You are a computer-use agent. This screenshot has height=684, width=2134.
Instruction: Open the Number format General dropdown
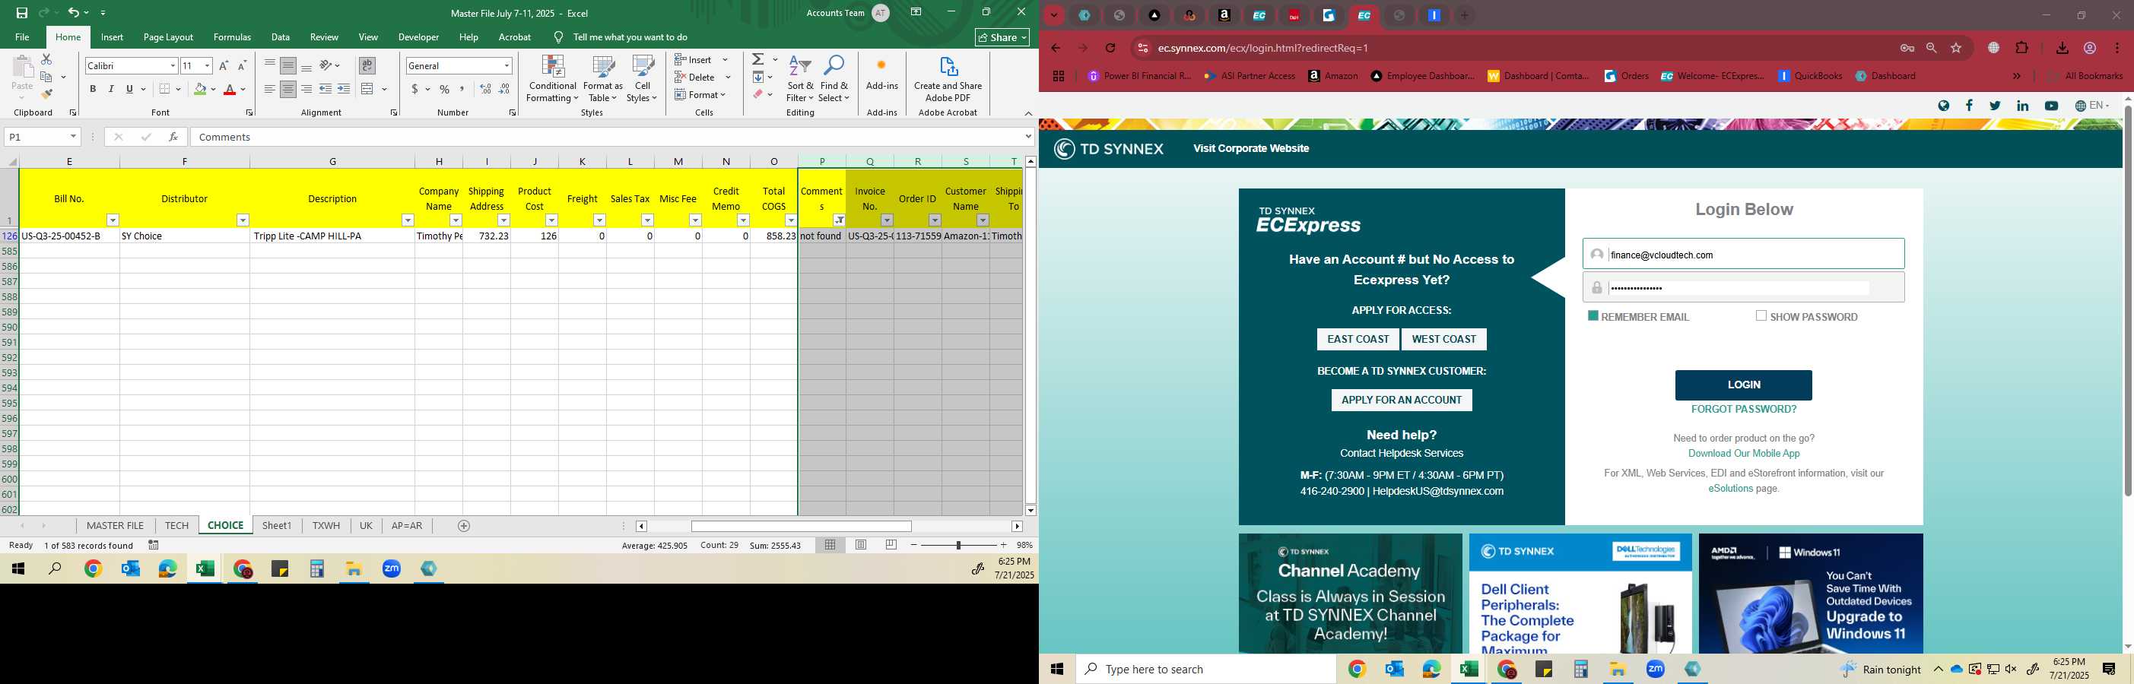tap(507, 65)
